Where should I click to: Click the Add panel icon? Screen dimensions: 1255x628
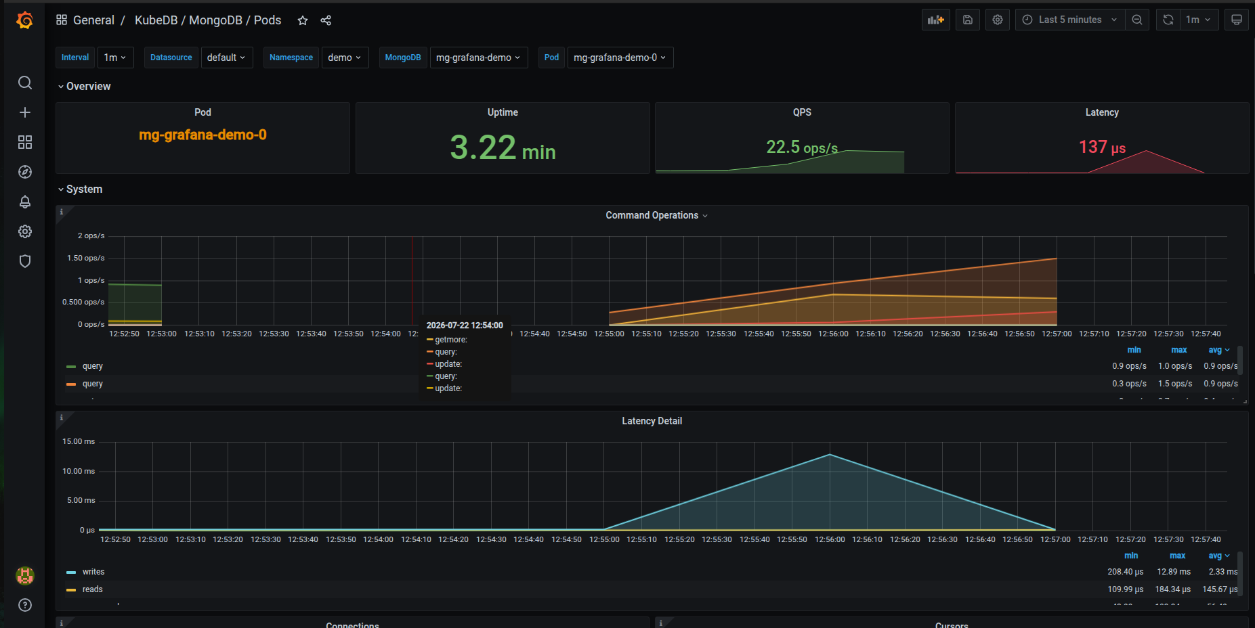(936, 20)
